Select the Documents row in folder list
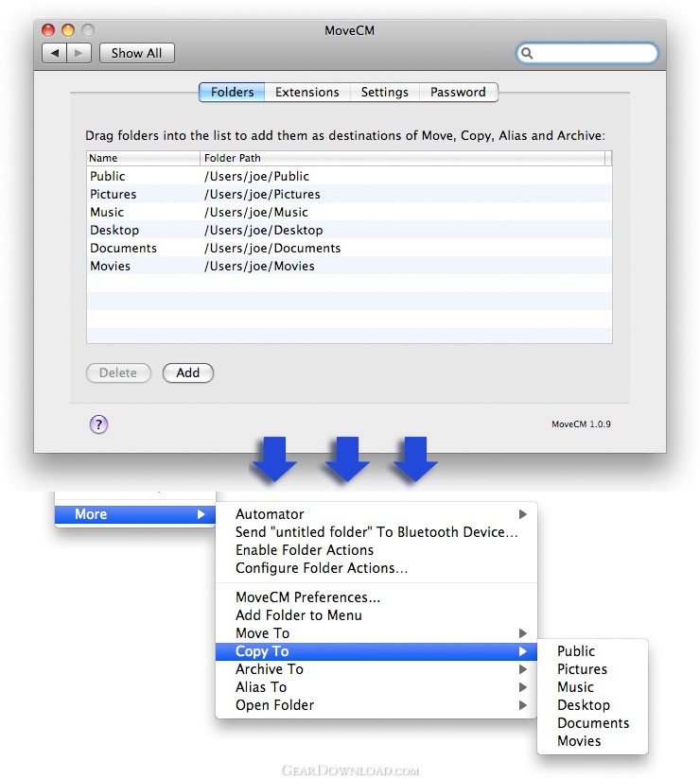700x778 pixels. click(x=349, y=248)
